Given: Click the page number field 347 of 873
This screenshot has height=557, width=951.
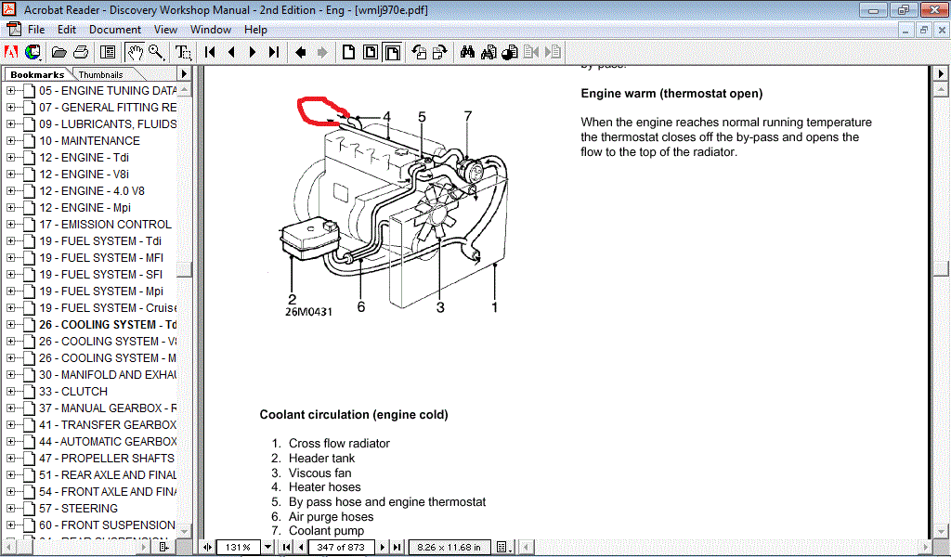Looking at the screenshot, I should click(340, 547).
